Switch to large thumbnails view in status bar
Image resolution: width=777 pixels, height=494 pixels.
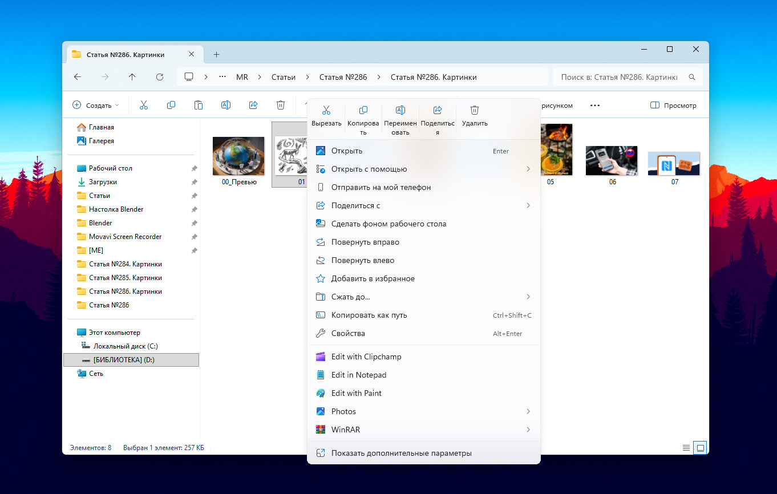700,447
